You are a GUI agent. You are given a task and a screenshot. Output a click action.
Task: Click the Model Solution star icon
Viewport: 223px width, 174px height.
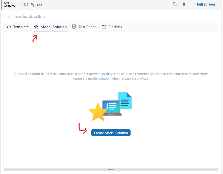coord(36,27)
